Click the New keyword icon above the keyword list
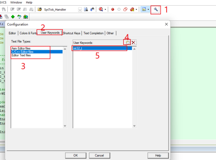The width and height of the screenshot is (216, 160). click(127, 42)
